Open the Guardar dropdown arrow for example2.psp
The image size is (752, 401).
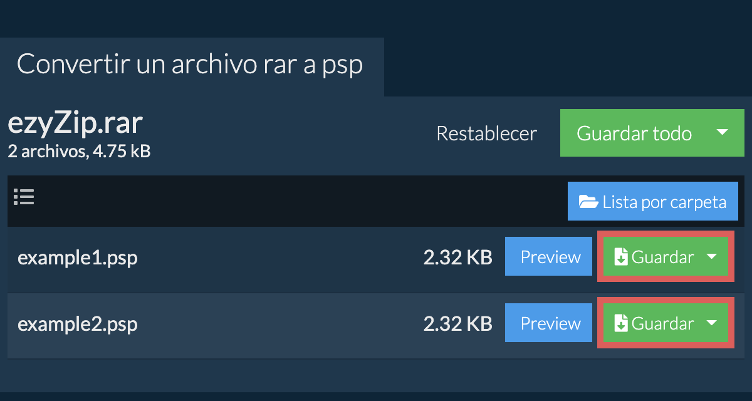pyautogui.click(x=712, y=323)
